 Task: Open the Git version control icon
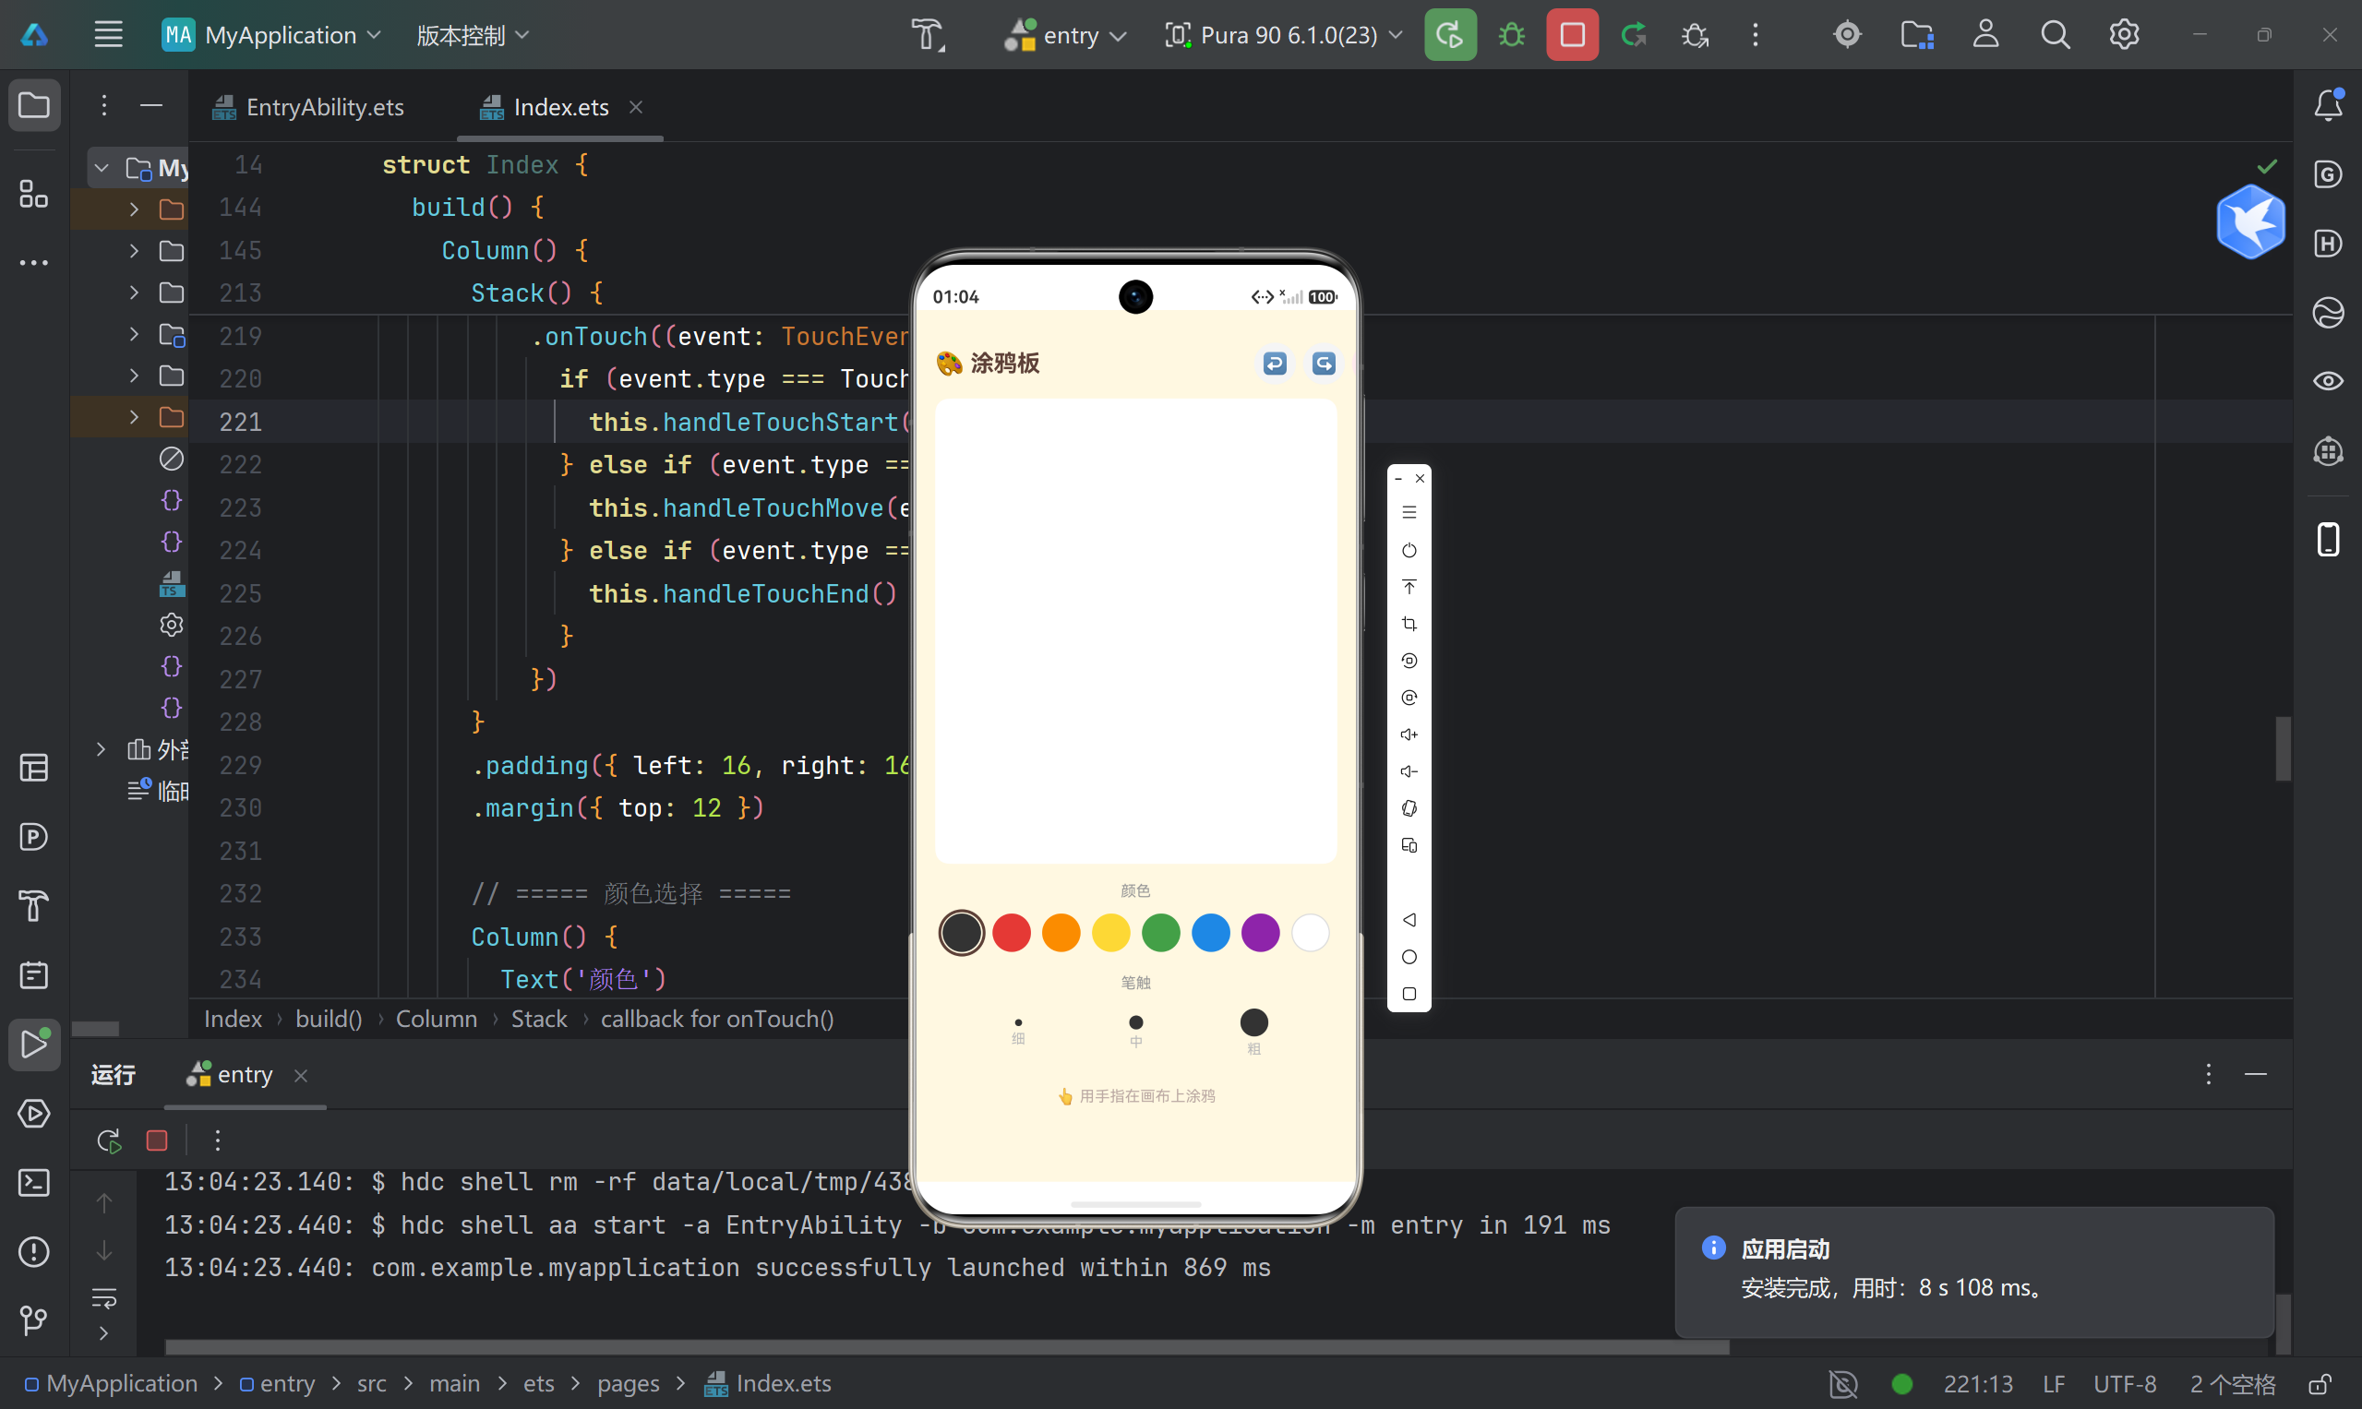tap(34, 1320)
